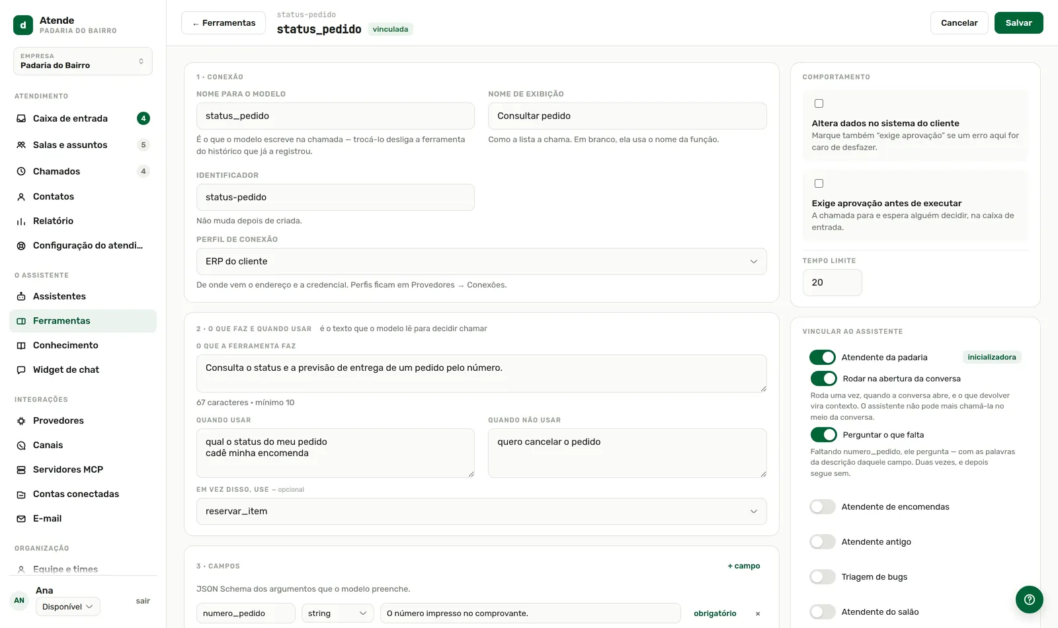Toggle 'Perguntar o que falta' switch
The width and height of the screenshot is (1058, 628).
(824, 434)
